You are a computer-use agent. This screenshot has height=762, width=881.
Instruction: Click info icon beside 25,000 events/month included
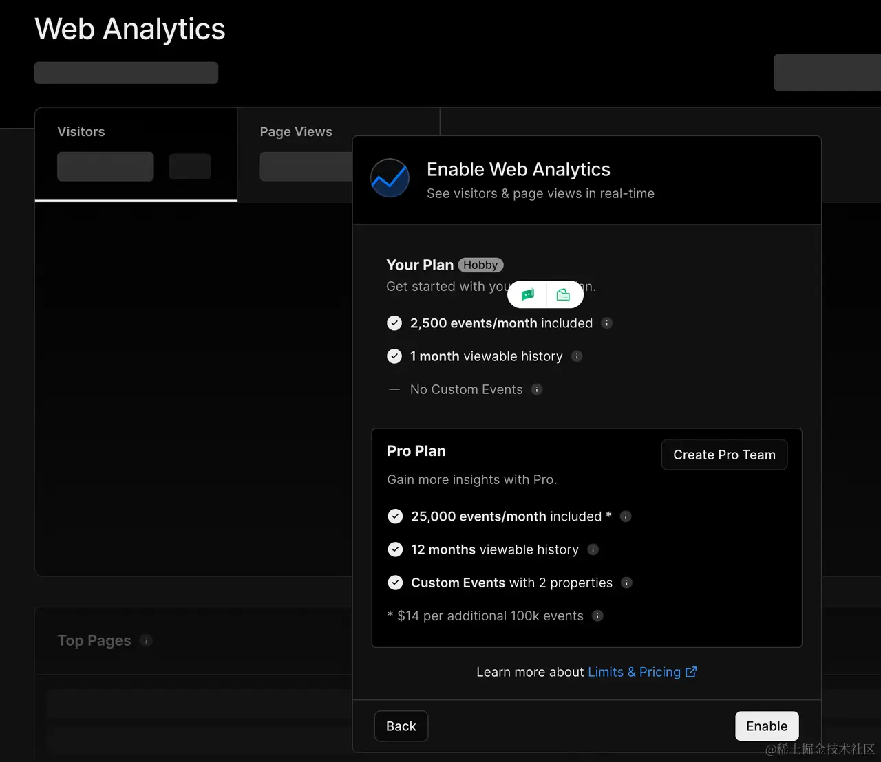click(626, 516)
